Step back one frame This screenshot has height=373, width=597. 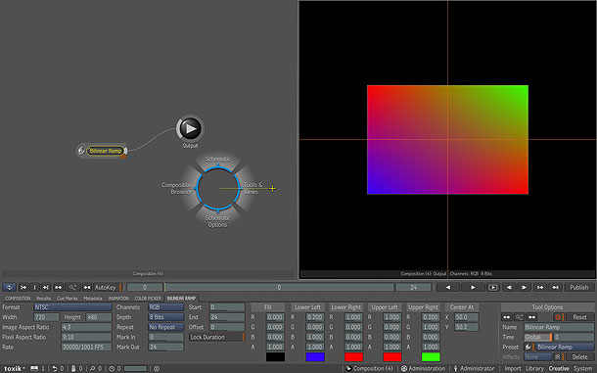(x=509, y=287)
